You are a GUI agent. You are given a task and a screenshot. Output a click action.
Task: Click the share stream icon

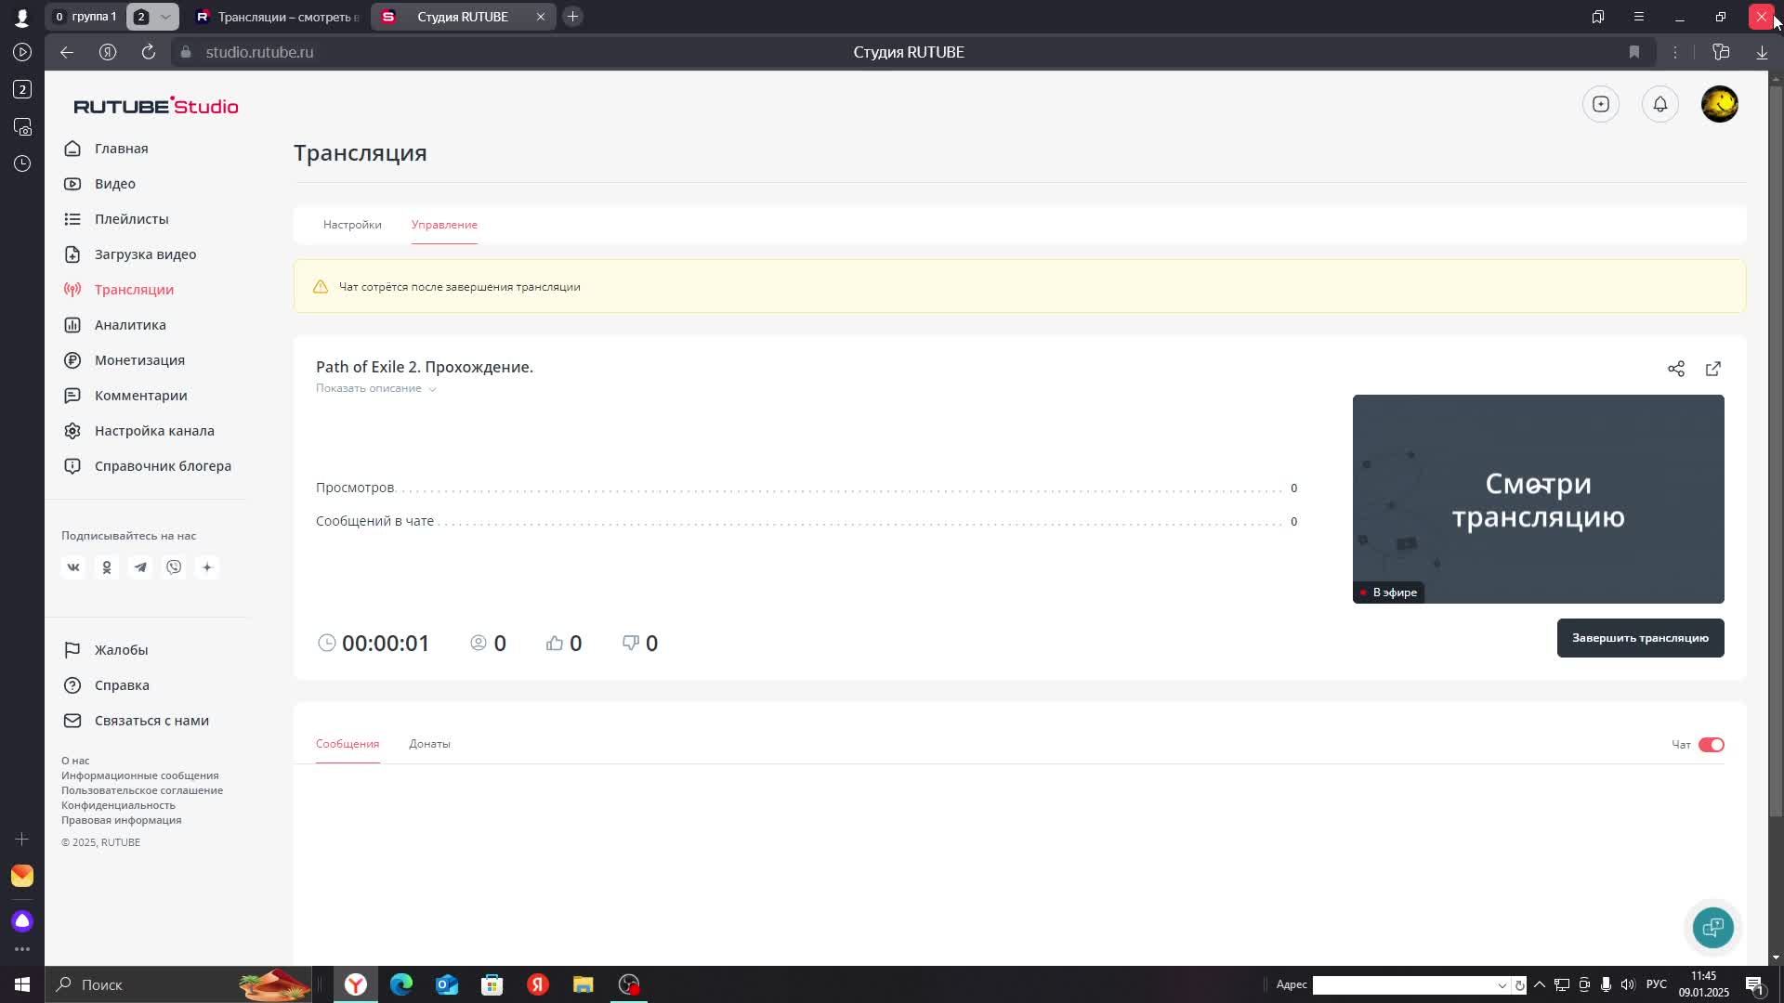click(x=1675, y=369)
